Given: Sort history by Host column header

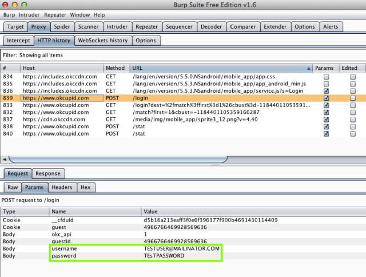Looking at the screenshot, I should point(62,68).
